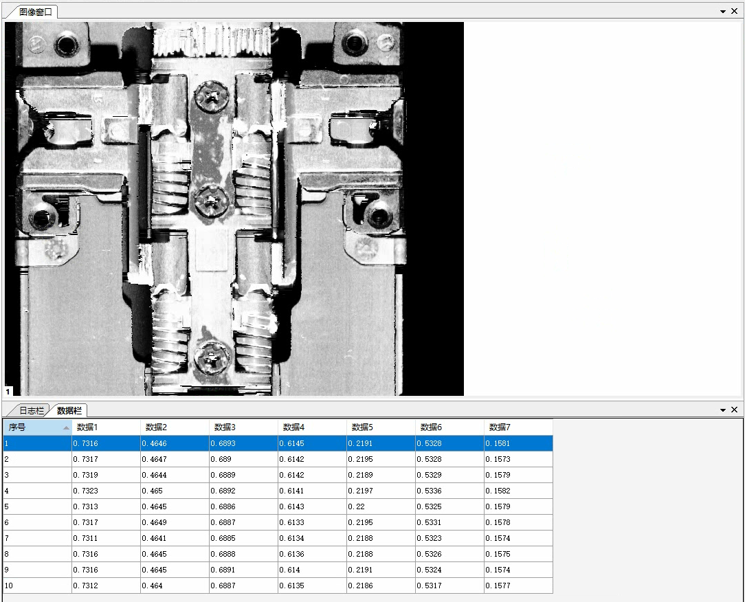The width and height of the screenshot is (745, 602).
Task: Select cell 0.22 in row 5
Action: coord(381,506)
